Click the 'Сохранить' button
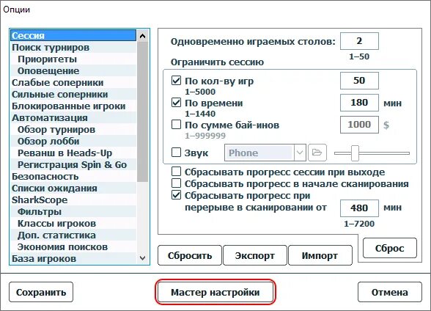The image size is (431, 311). coord(41,292)
